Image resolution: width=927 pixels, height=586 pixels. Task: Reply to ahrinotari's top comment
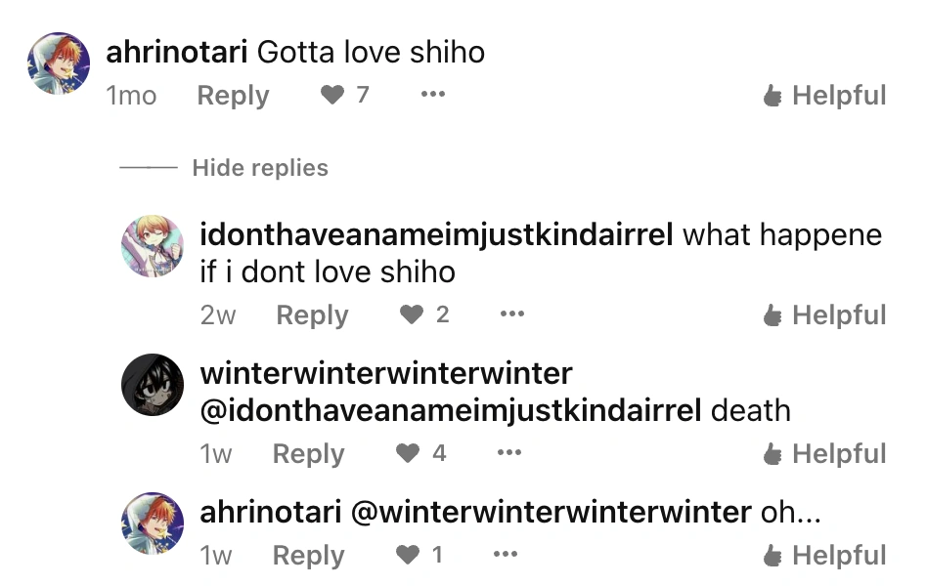233,95
